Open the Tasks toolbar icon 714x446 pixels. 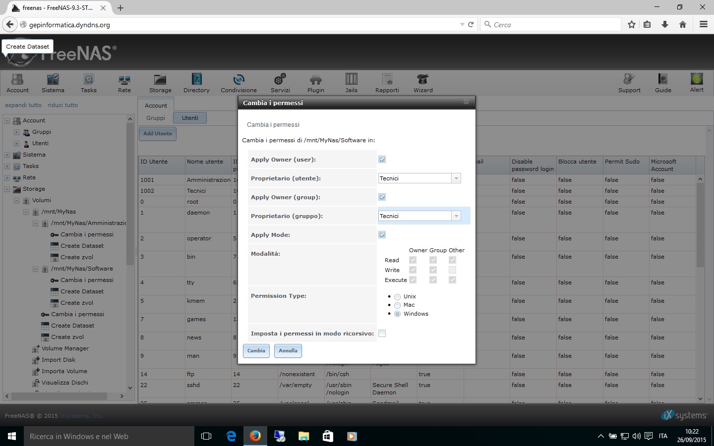coord(89,83)
